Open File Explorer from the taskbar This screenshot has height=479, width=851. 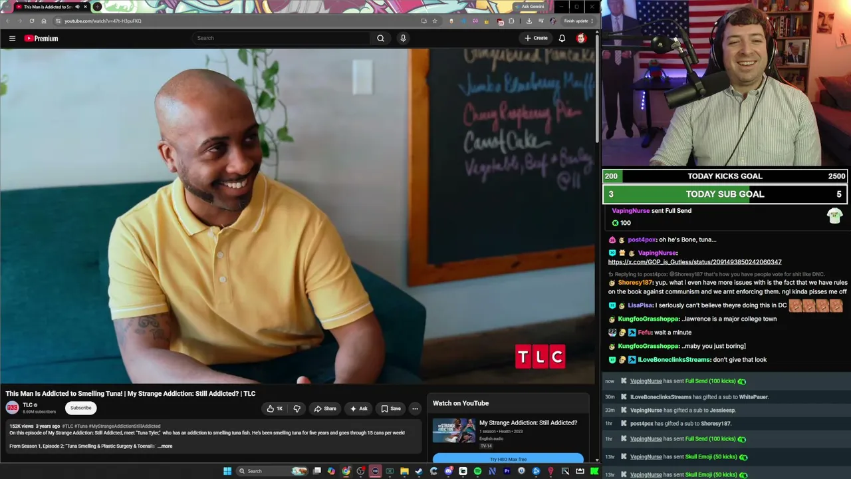pyautogui.click(x=404, y=471)
